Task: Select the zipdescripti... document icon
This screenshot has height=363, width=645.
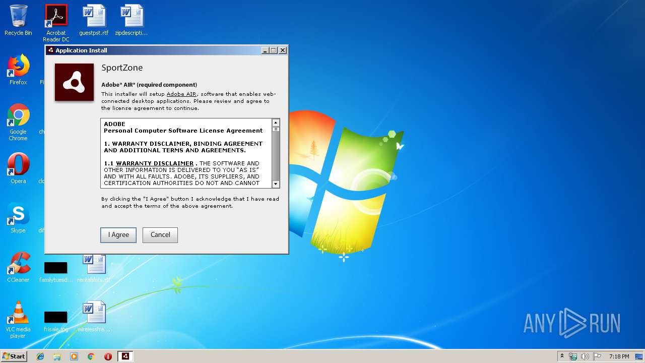Action: pos(132,20)
